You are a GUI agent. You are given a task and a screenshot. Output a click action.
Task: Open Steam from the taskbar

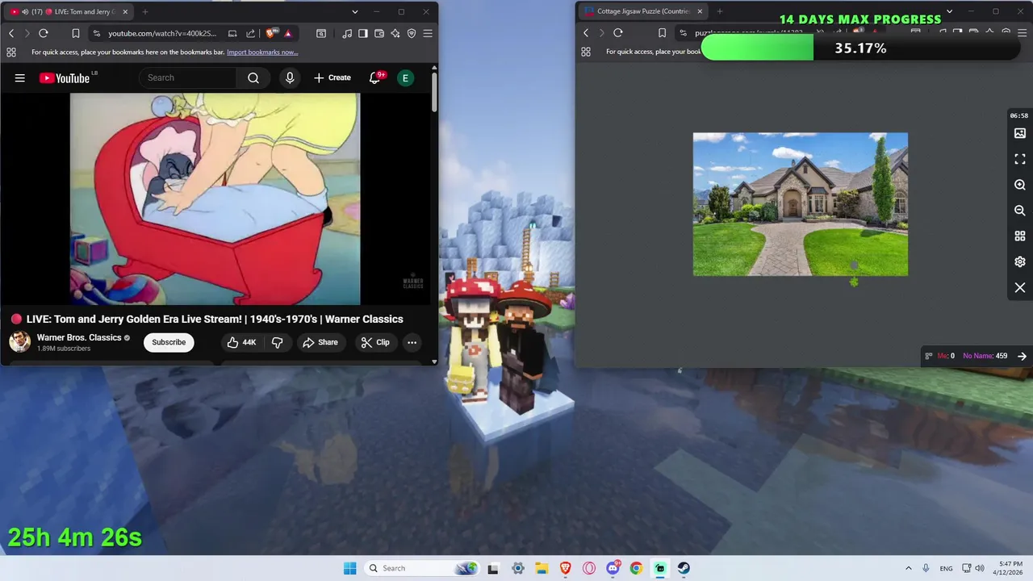coord(684,568)
